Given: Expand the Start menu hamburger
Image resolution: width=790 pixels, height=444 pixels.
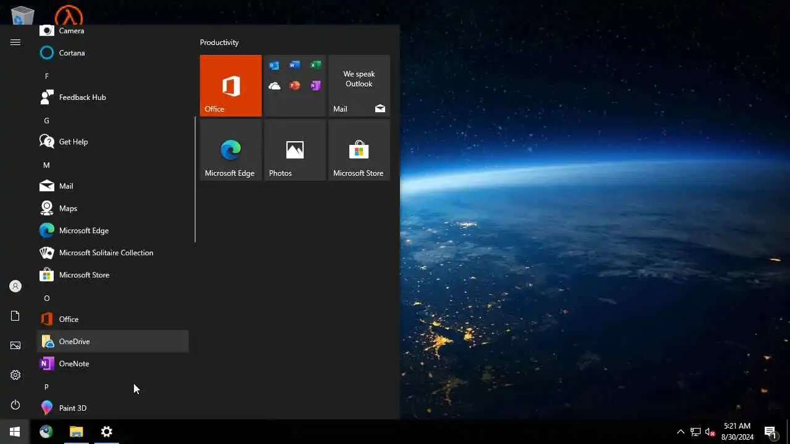Looking at the screenshot, I should tap(15, 42).
